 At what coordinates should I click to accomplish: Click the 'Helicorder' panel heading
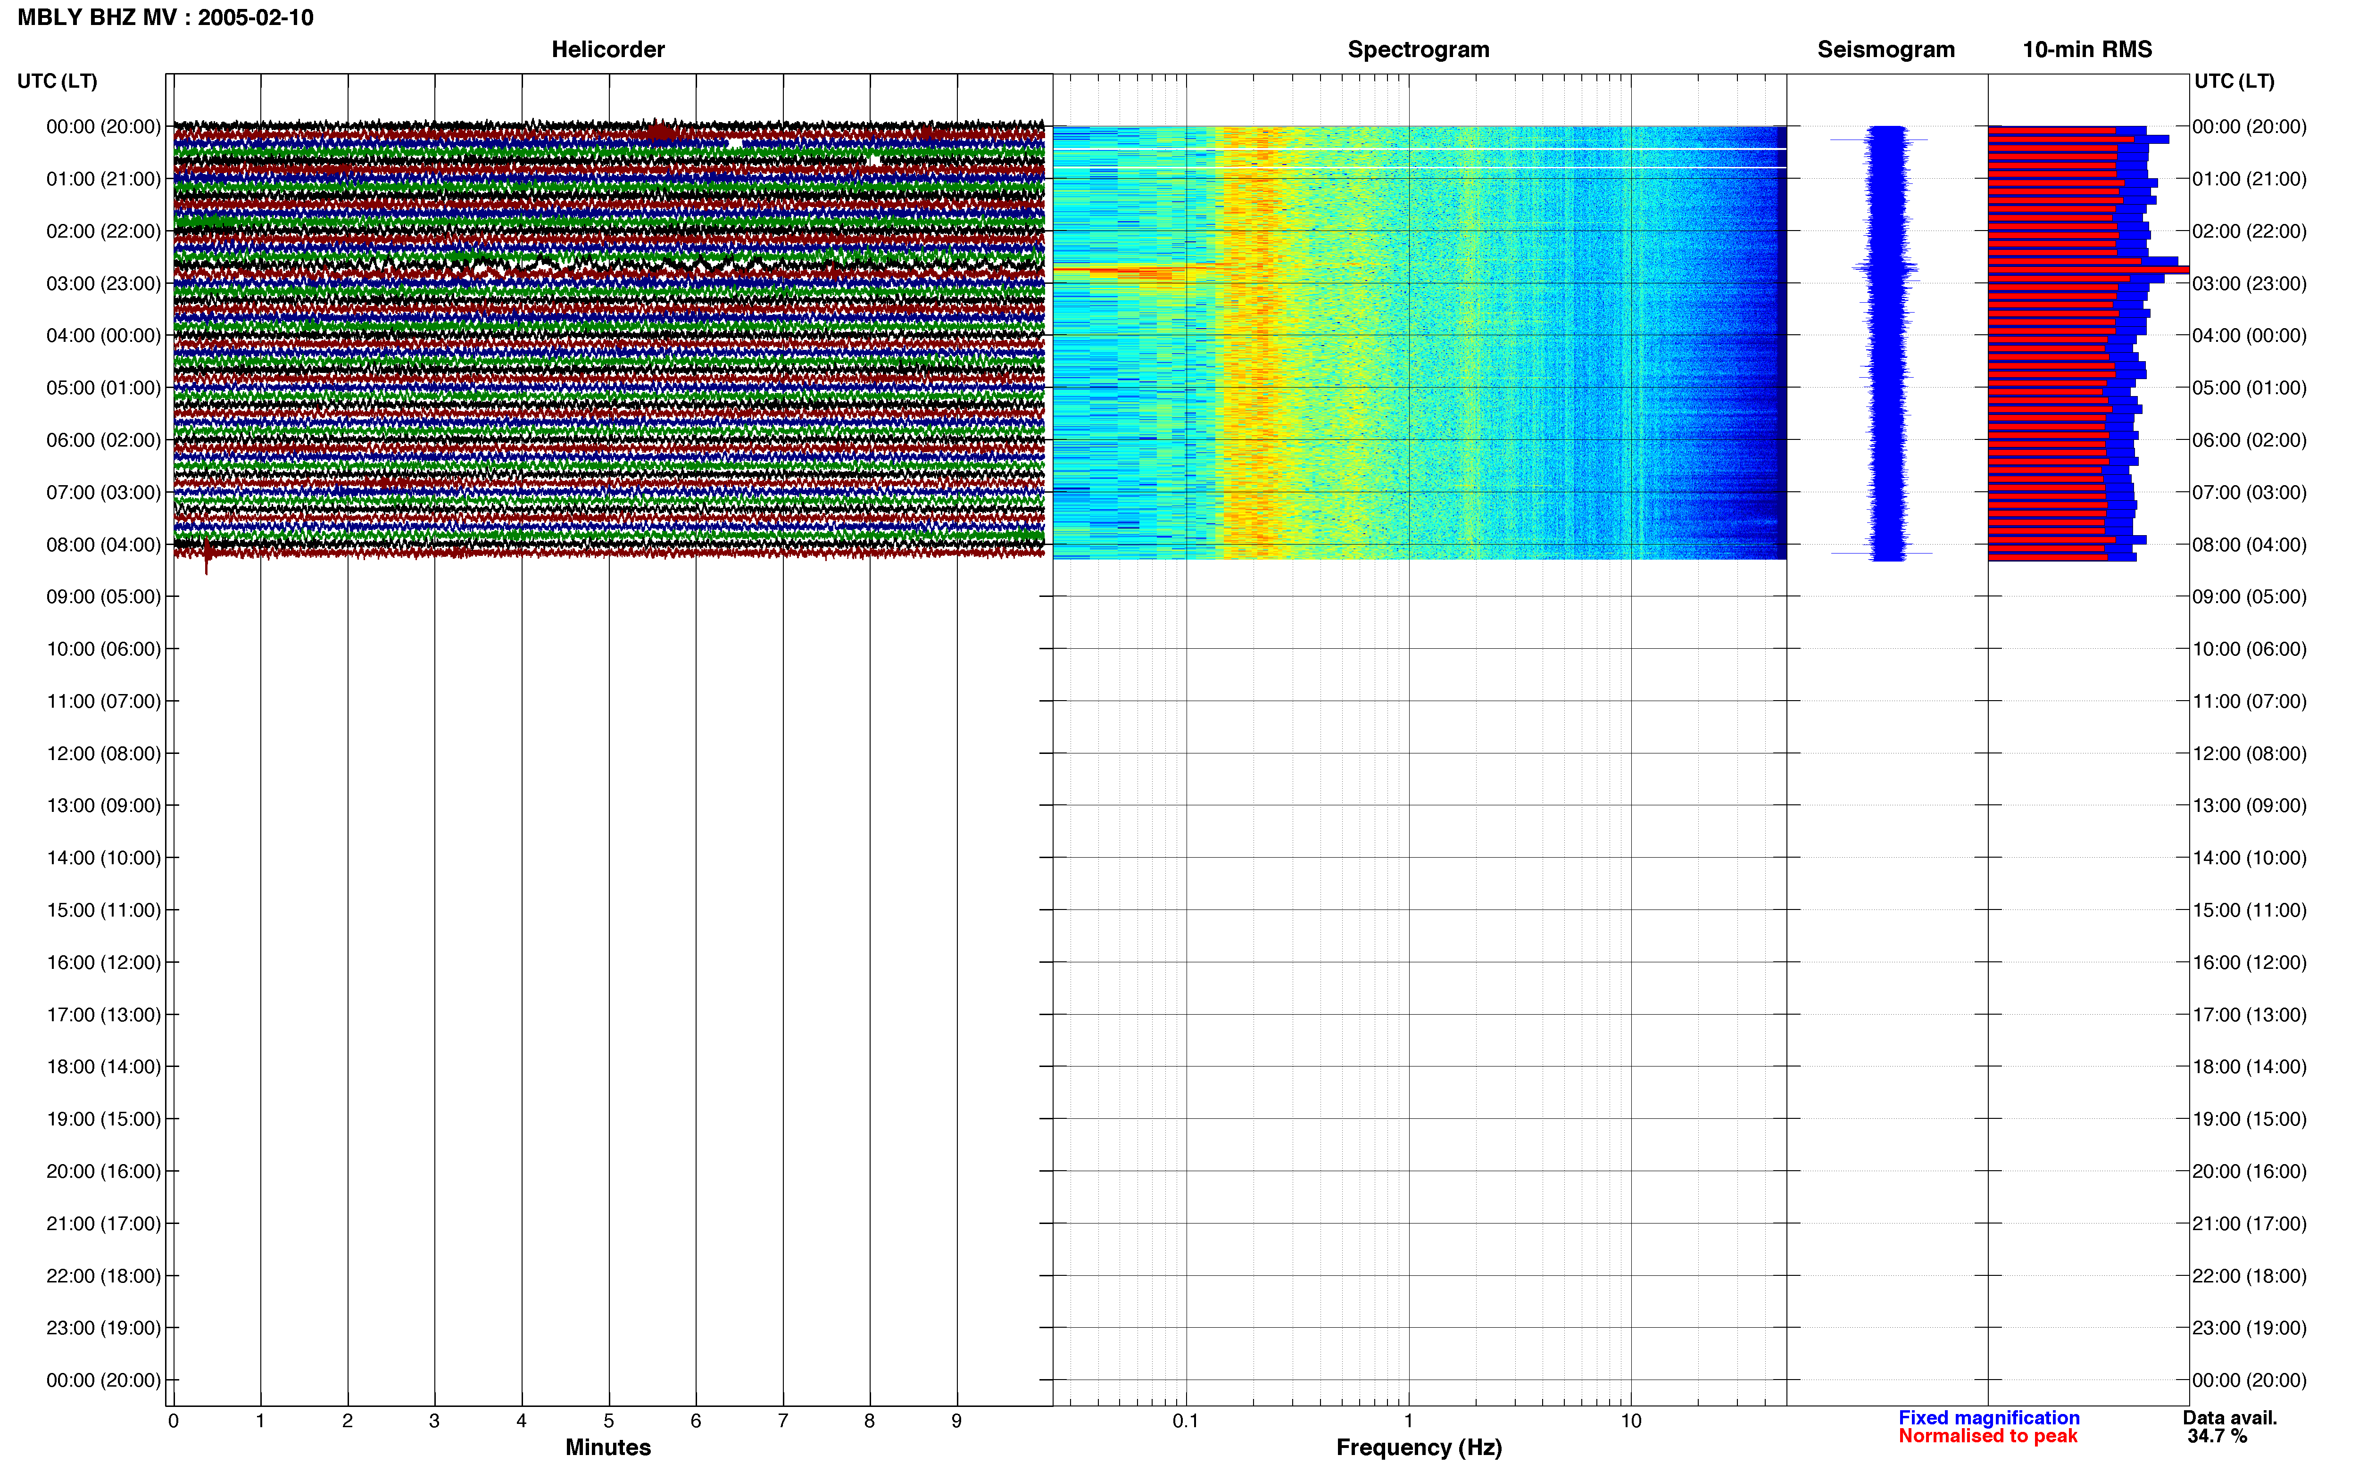pos(608,49)
